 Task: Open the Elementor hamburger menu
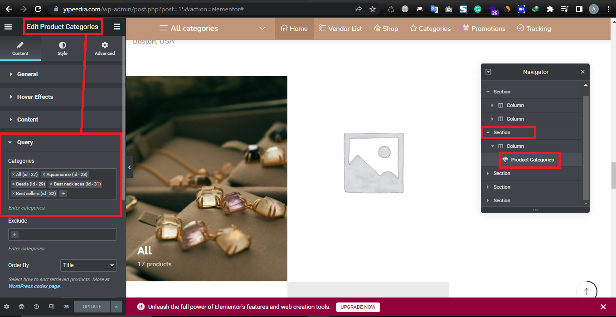point(8,27)
